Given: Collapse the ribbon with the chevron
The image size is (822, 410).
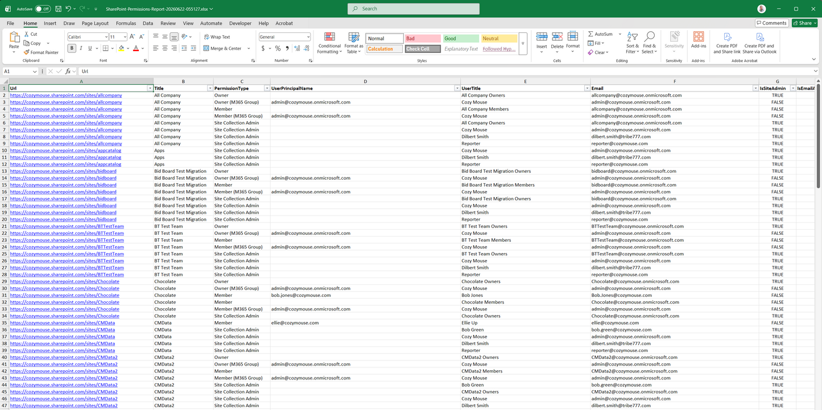Looking at the screenshot, I should pyautogui.click(x=815, y=60).
